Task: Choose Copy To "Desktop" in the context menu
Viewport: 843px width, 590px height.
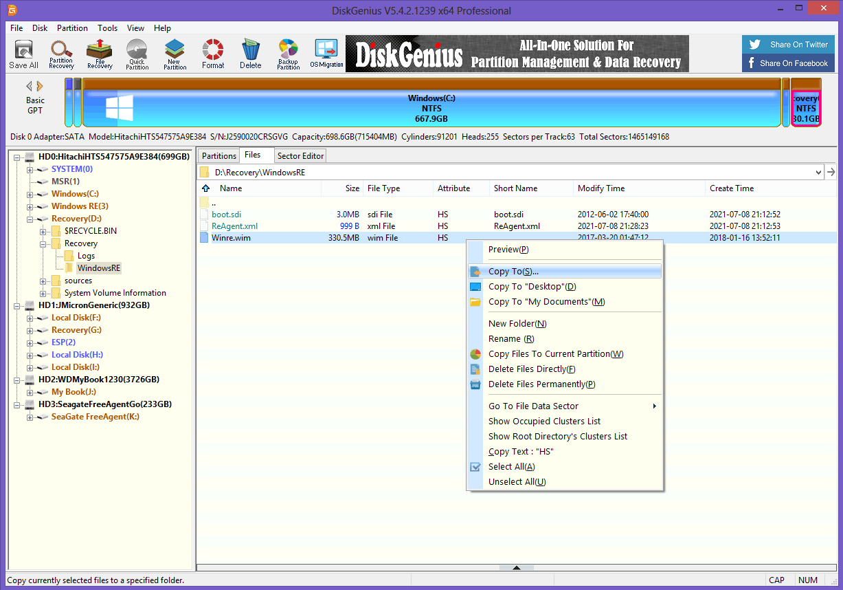Action: coord(564,287)
